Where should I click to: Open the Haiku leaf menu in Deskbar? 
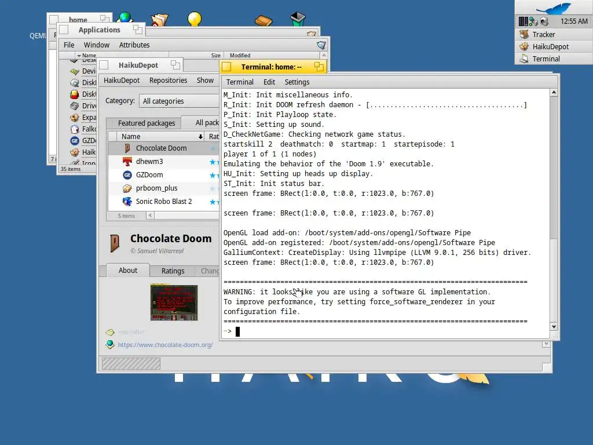point(554,7)
